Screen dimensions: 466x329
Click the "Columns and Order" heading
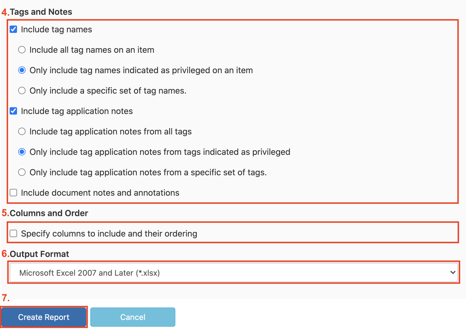coord(49,213)
